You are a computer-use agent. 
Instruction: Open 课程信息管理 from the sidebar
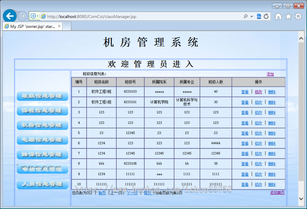42,111
